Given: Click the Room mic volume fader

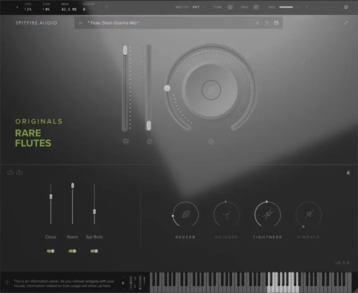Looking at the screenshot, I should point(72,186).
